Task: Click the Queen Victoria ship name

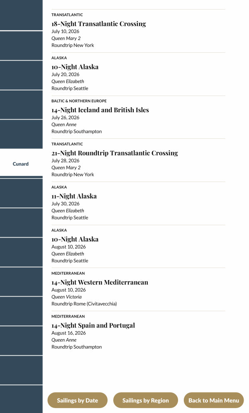Action: click(x=66, y=297)
